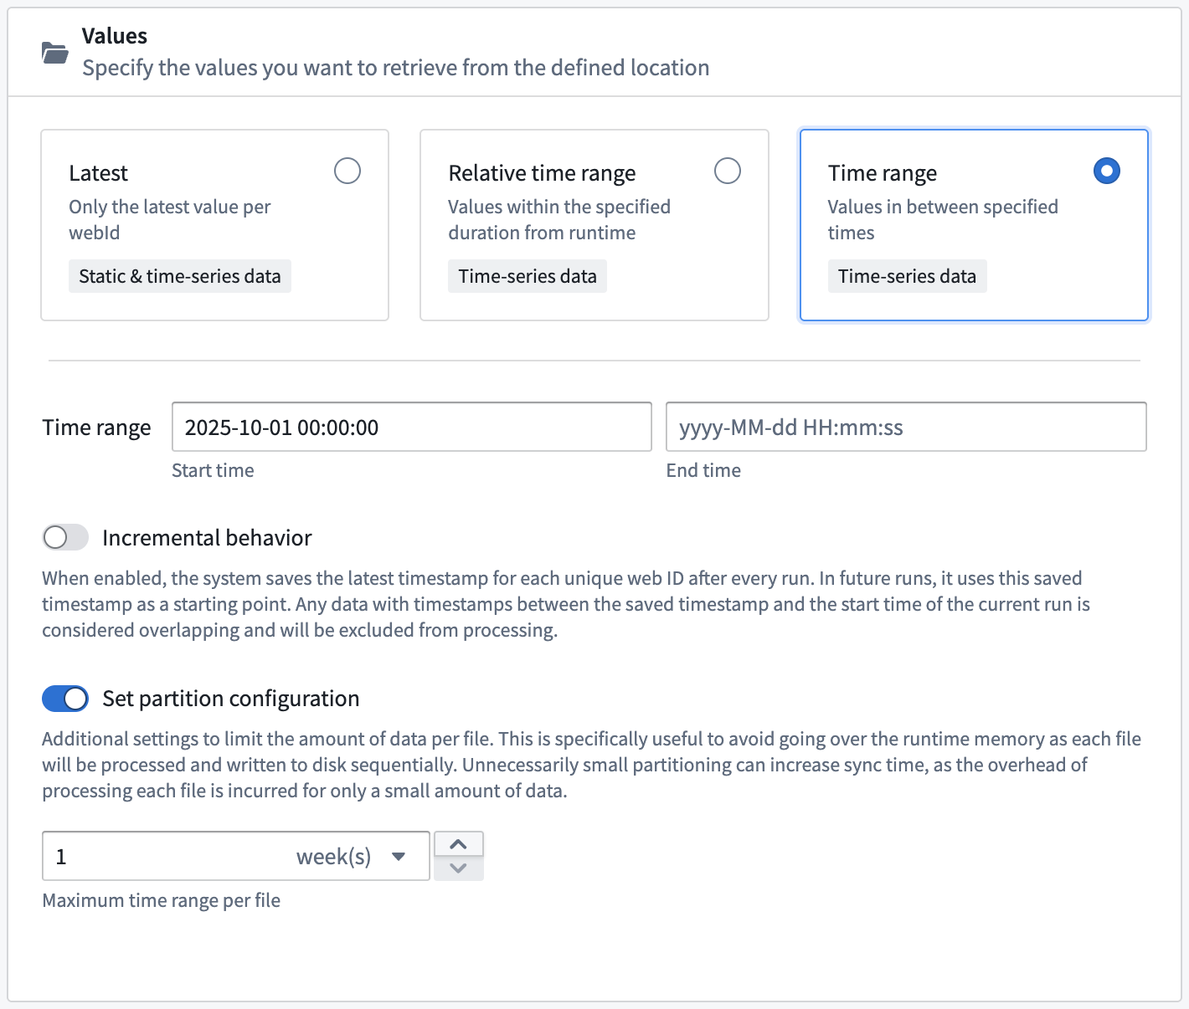1189x1009 pixels.
Task: Select the Relative time range radio button
Action: (x=728, y=171)
